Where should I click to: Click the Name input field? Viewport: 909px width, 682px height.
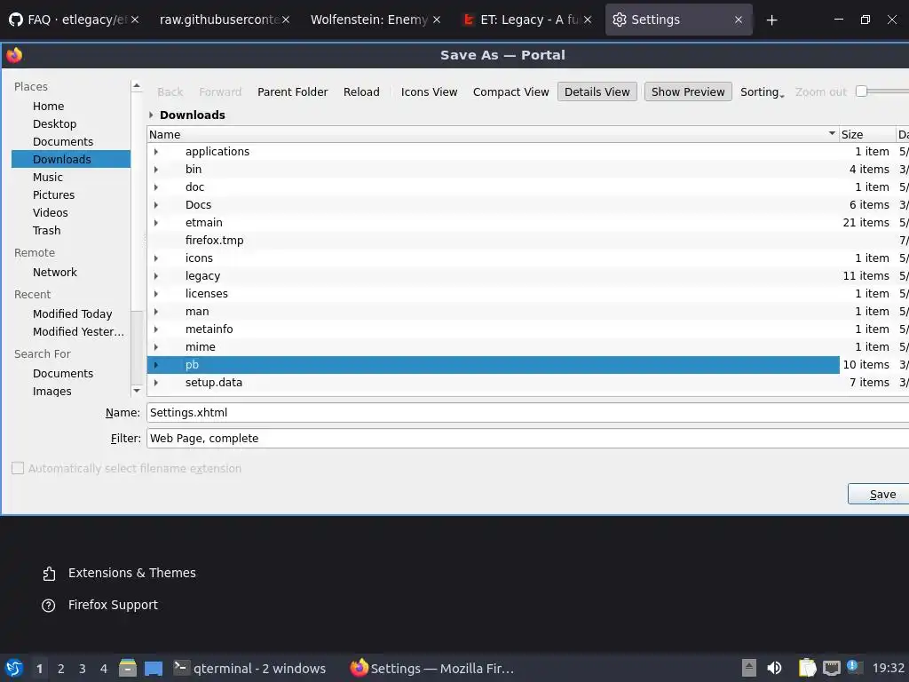click(527, 413)
